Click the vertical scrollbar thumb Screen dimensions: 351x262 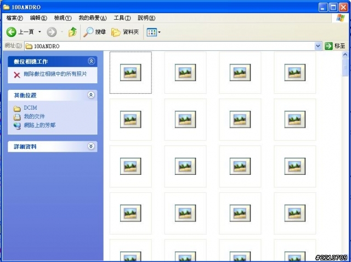(x=345, y=67)
